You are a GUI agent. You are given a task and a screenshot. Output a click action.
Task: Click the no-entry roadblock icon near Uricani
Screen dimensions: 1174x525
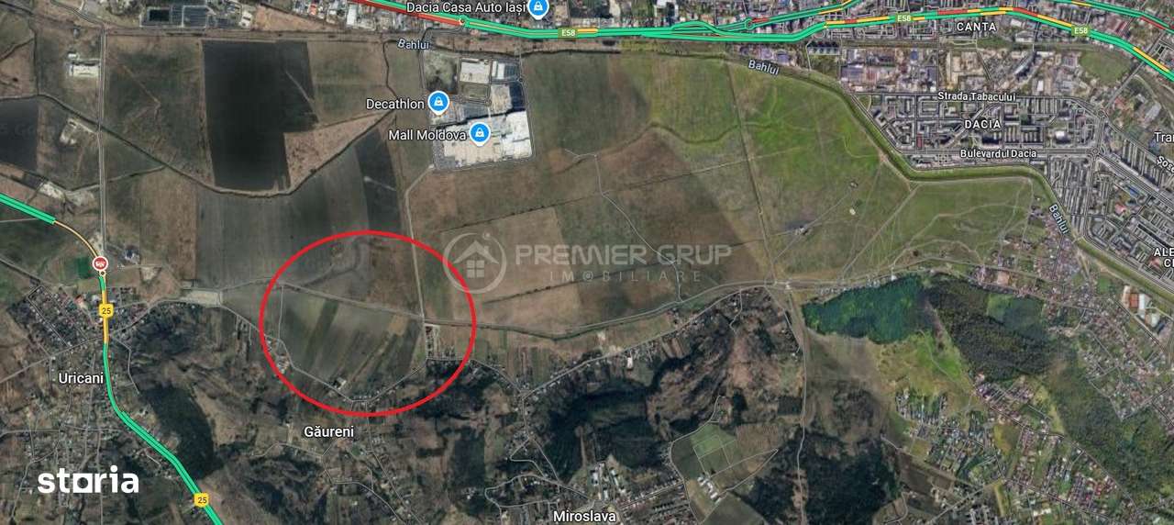pos(101,264)
